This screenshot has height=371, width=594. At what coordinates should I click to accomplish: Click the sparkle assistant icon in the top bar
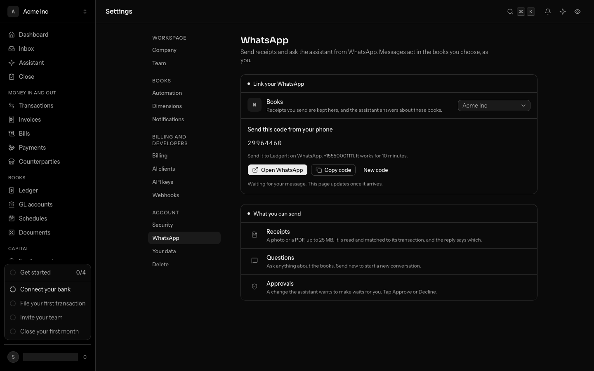[563, 12]
